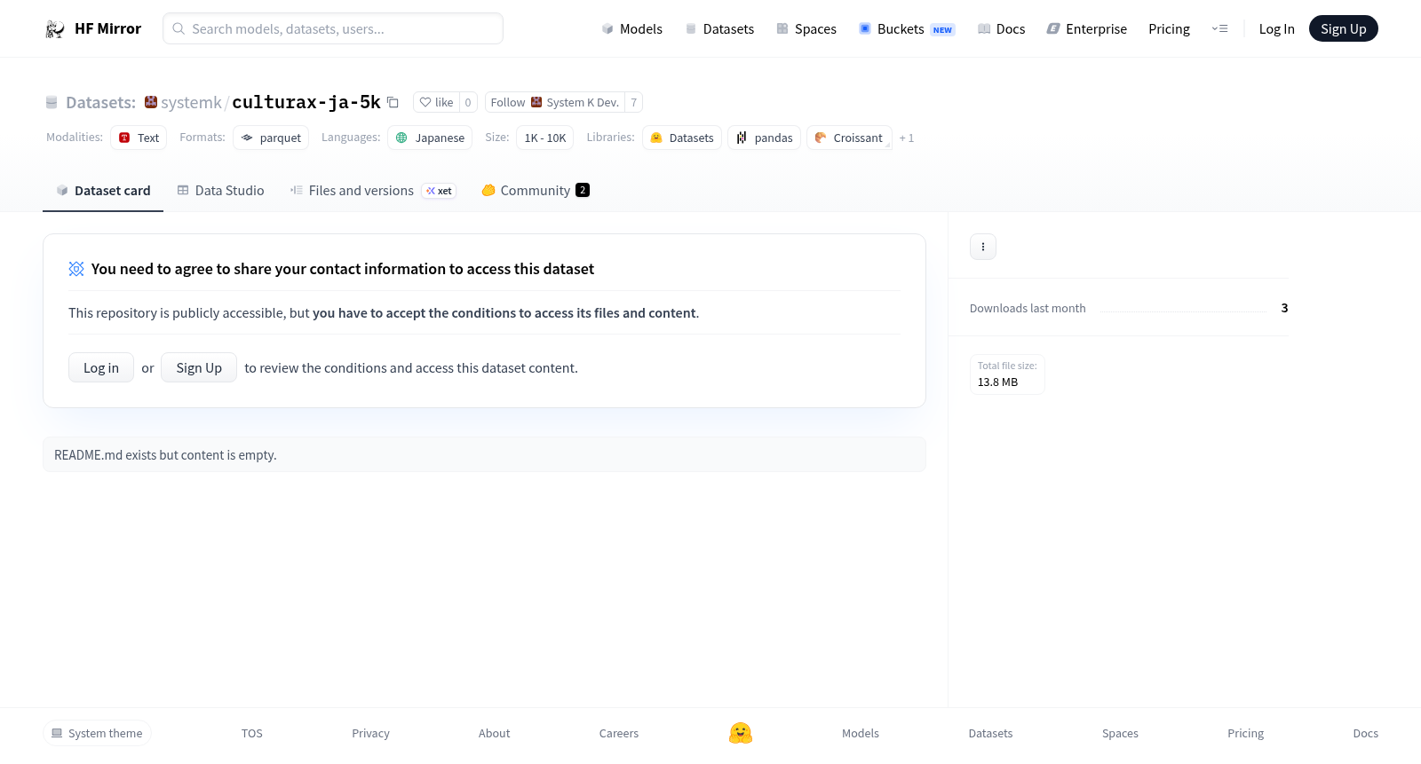Open the About footer link
The width and height of the screenshot is (1421, 764).
(495, 733)
